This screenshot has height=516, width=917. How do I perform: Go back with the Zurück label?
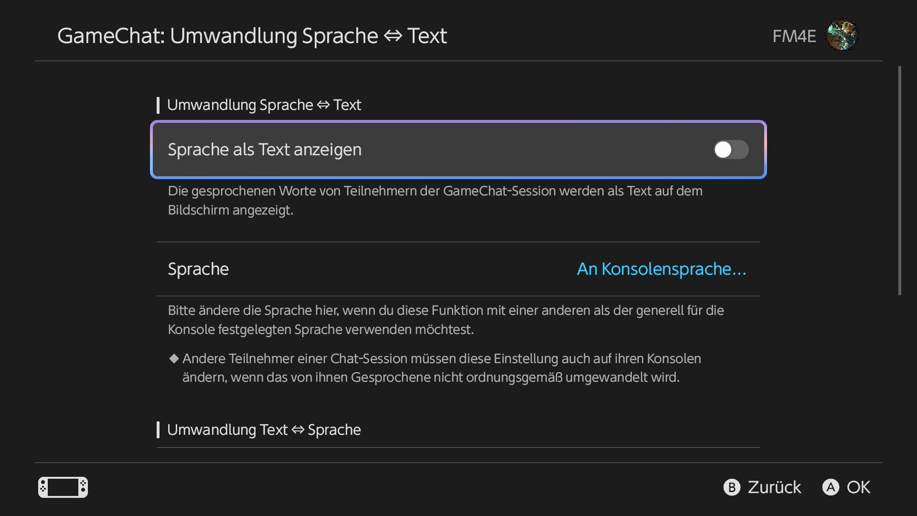(774, 487)
